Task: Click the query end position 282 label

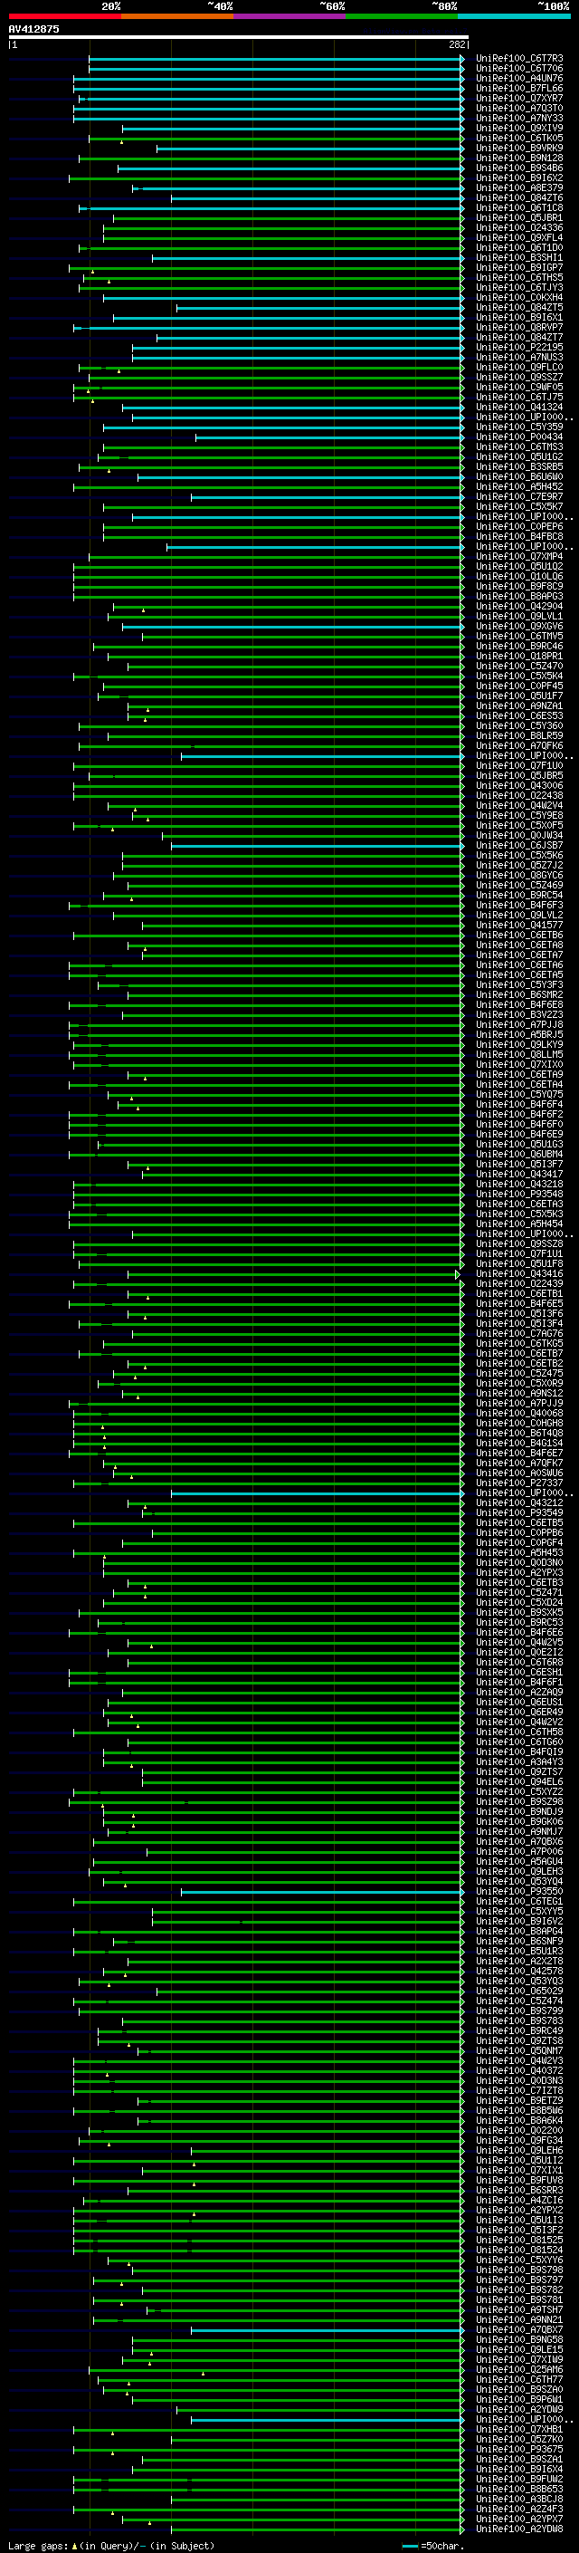Action: coord(459,44)
